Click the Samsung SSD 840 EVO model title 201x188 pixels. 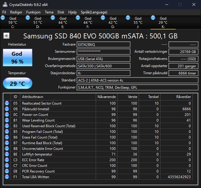pos(101,36)
